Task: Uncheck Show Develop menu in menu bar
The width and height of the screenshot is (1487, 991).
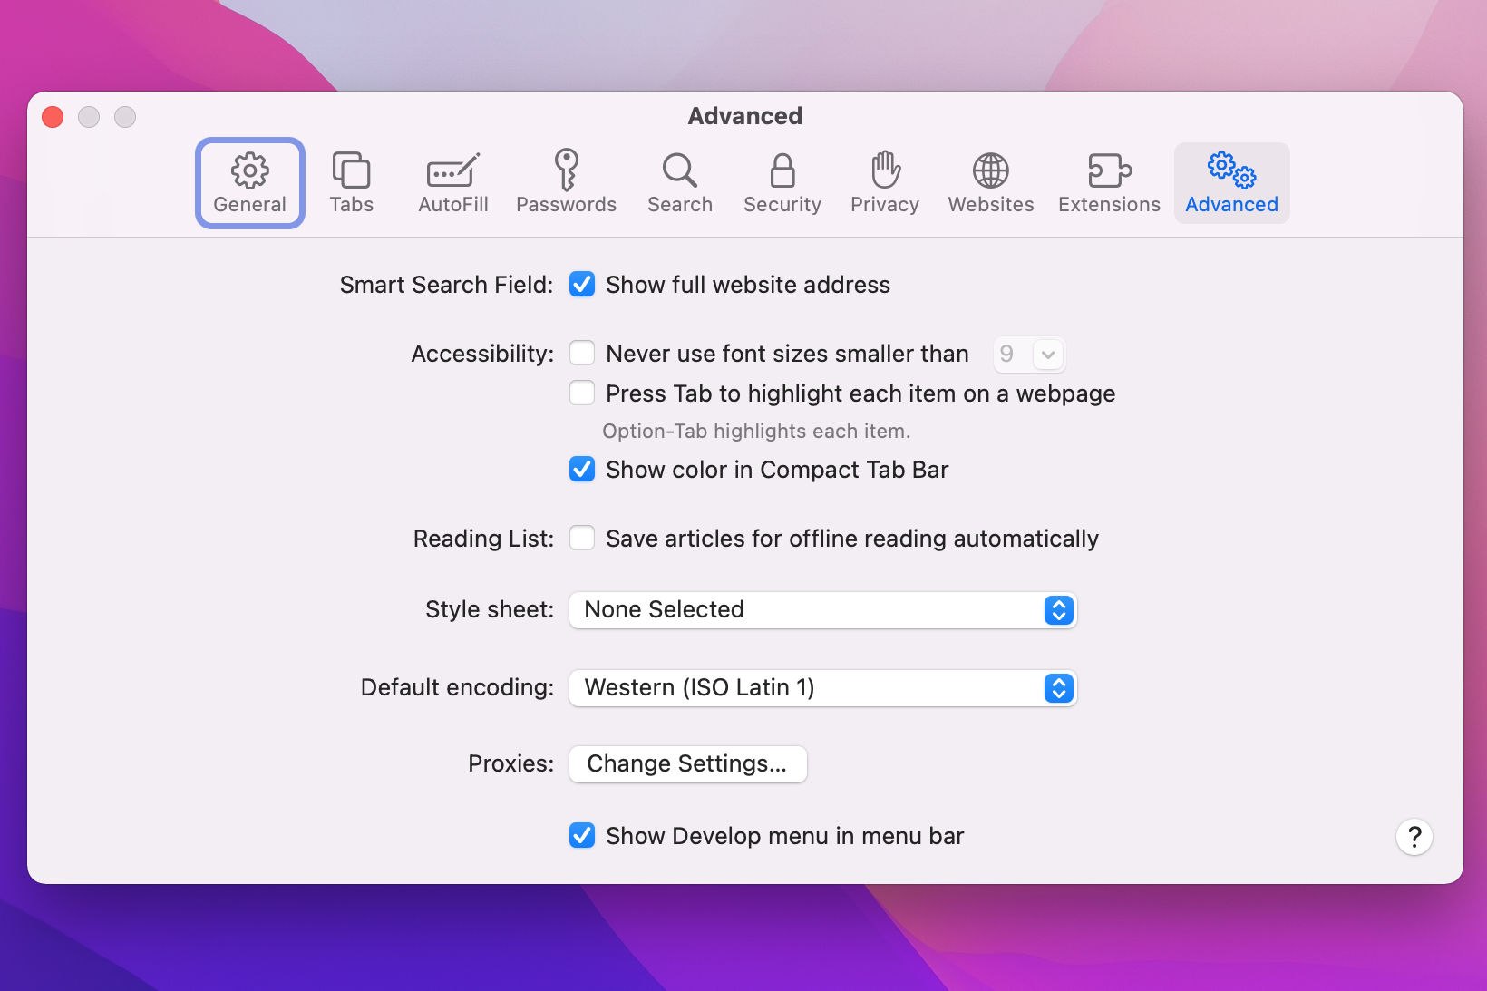Action: (582, 836)
